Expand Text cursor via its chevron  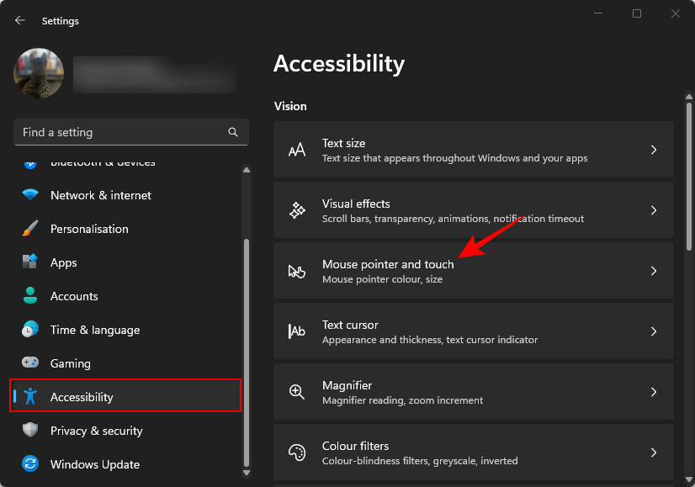click(654, 331)
